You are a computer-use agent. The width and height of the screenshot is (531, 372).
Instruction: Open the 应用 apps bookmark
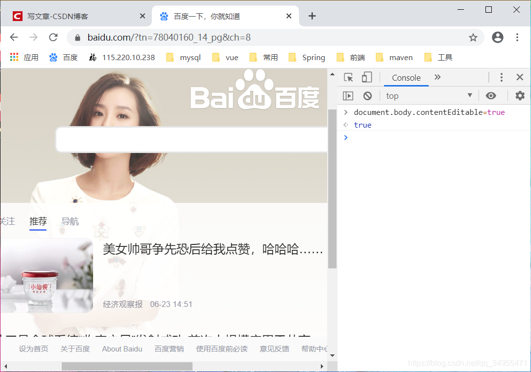point(24,58)
